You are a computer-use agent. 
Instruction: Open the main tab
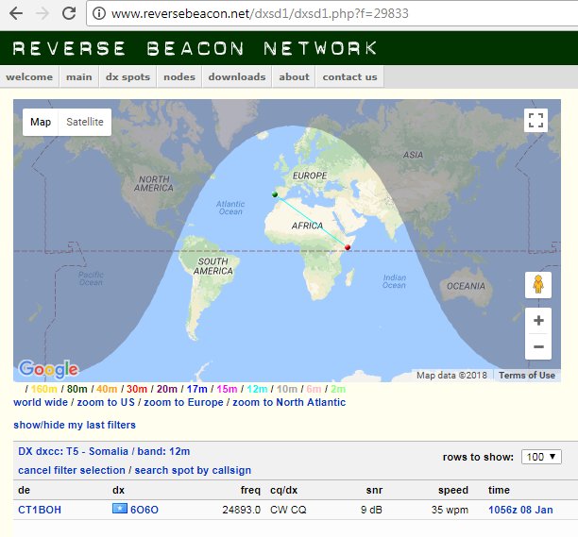[x=79, y=77]
